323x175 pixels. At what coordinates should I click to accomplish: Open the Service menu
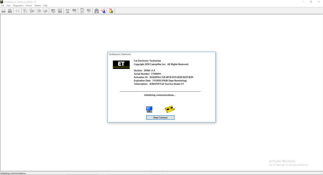tap(29, 5)
